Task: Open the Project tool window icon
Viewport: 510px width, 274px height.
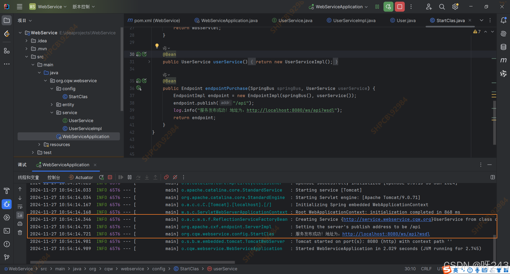Action: pyautogui.click(x=7, y=20)
